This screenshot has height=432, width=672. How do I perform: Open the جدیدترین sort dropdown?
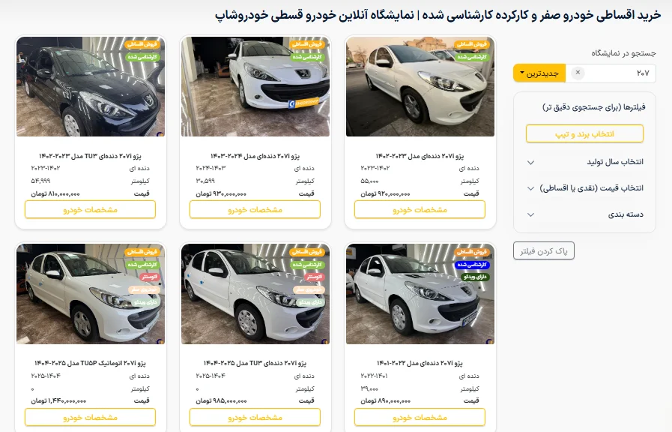click(539, 73)
